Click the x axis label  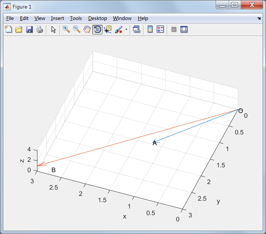pos(124,217)
